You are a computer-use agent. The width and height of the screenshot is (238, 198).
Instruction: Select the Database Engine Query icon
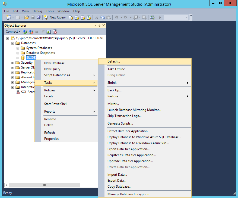pos(71,17)
